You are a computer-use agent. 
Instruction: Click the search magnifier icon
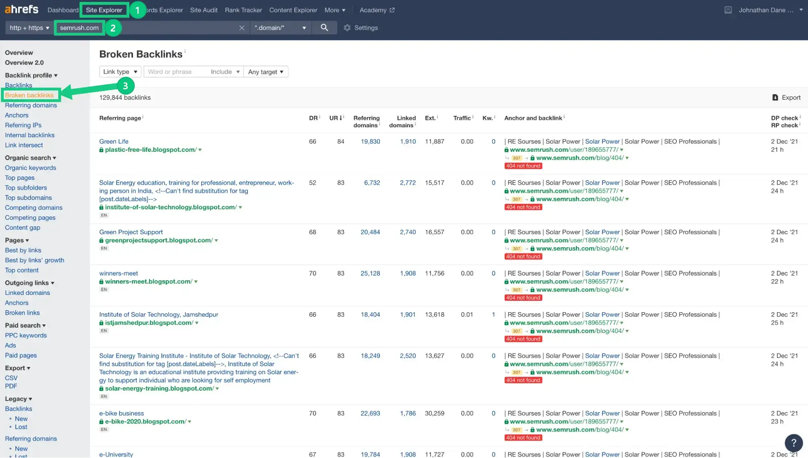324,27
